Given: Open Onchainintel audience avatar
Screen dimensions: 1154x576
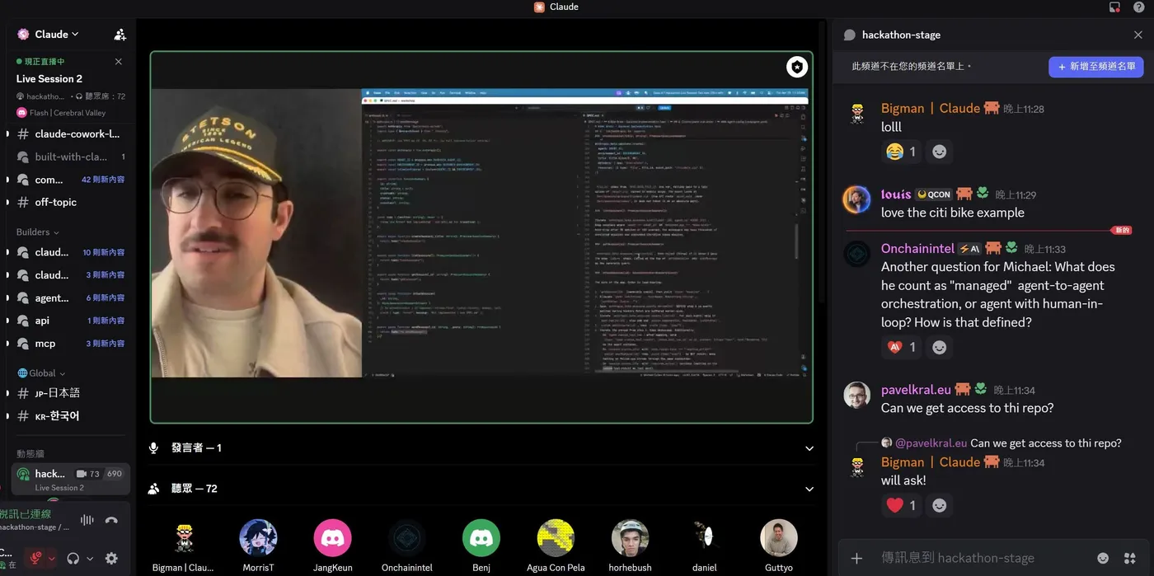Looking at the screenshot, I should click(x=407, y=538).
